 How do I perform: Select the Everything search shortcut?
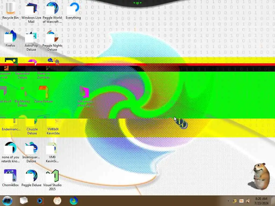73,11
